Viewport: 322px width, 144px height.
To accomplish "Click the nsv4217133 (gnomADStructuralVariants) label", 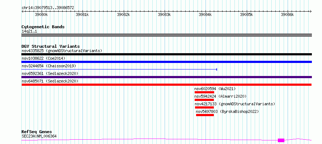I will point(235,104).
